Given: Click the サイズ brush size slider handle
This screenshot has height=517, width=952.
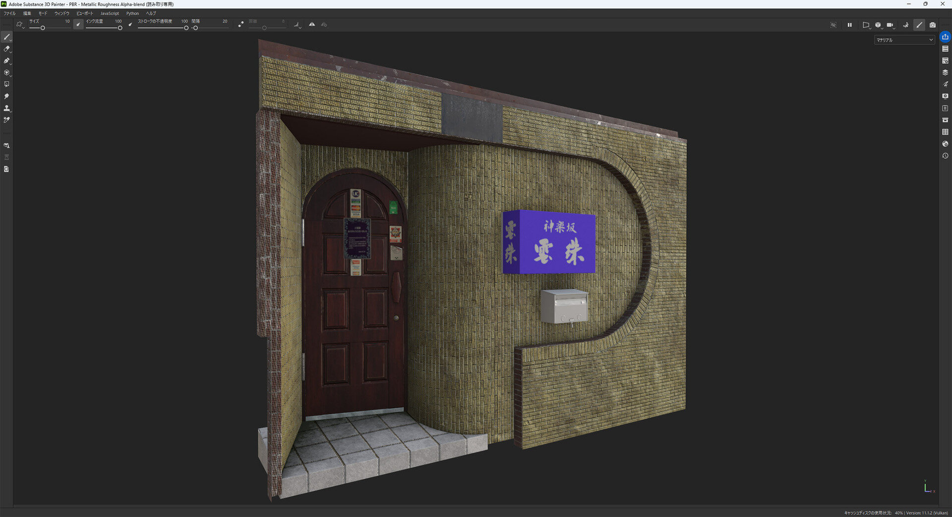Looking at the screenshot, I should pyautogui.click(x=43, y=28).
